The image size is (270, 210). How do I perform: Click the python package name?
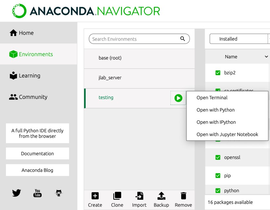click(231, 191)
